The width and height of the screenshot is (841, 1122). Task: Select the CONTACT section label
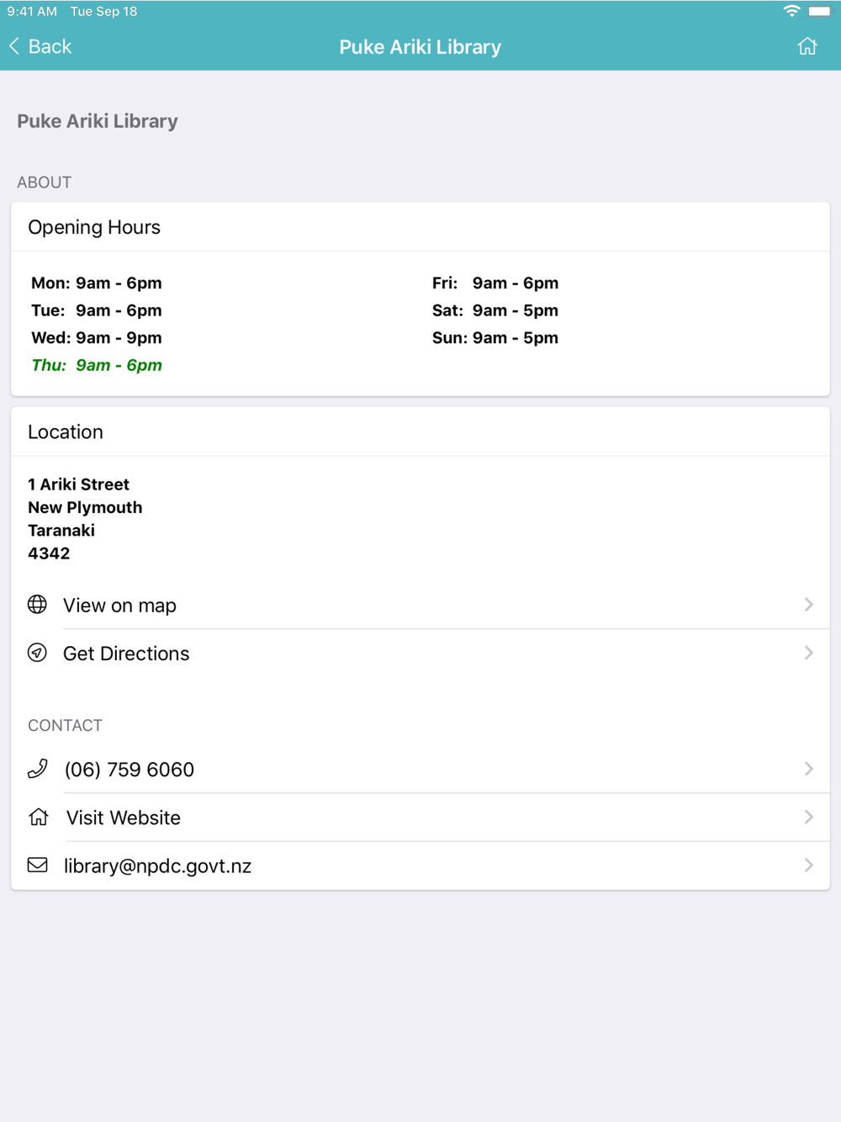point(65,725)
